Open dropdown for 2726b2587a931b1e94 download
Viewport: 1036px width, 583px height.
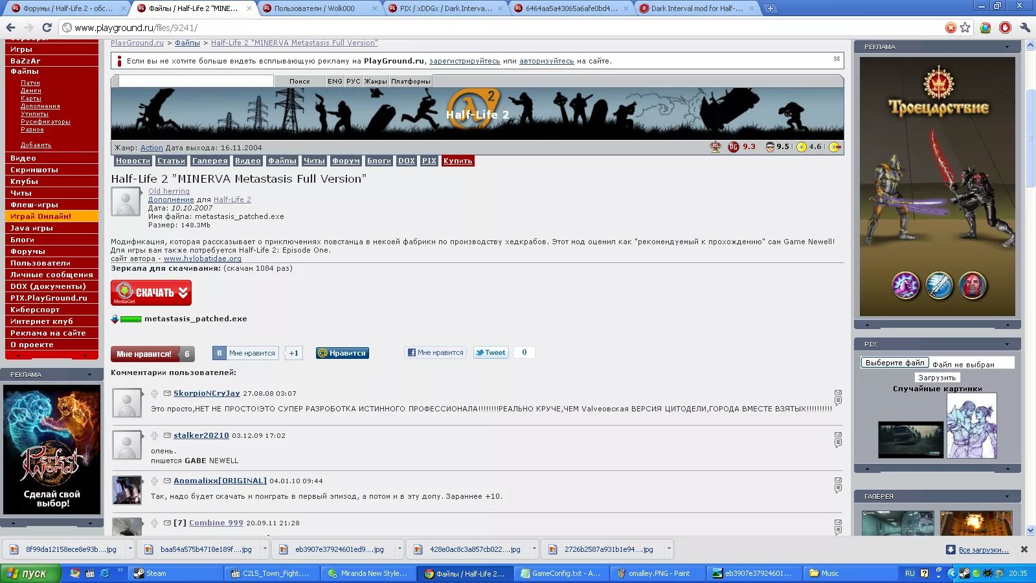coord(669,549)
